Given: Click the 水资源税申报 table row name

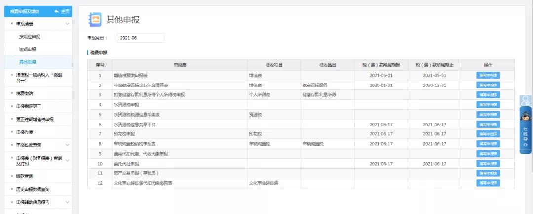Looking at the screenshot, I should (126, 105).
